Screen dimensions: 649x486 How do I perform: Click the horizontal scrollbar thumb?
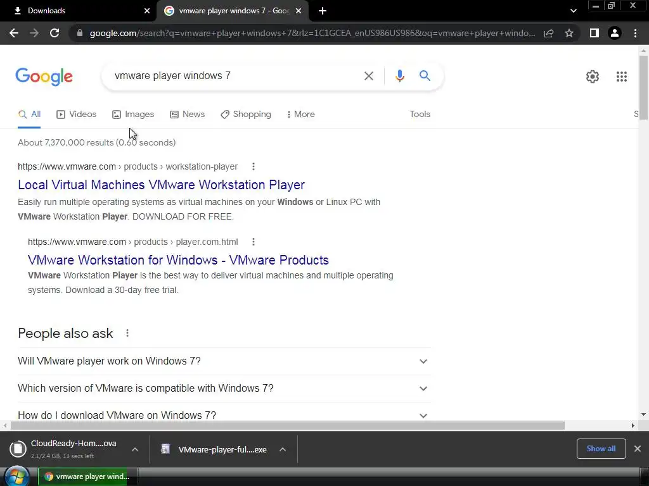tap(288, 426)
